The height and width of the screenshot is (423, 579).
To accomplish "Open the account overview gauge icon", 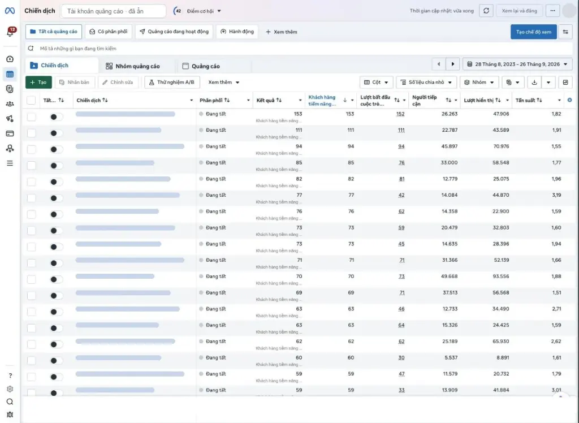I will (10, 59).
